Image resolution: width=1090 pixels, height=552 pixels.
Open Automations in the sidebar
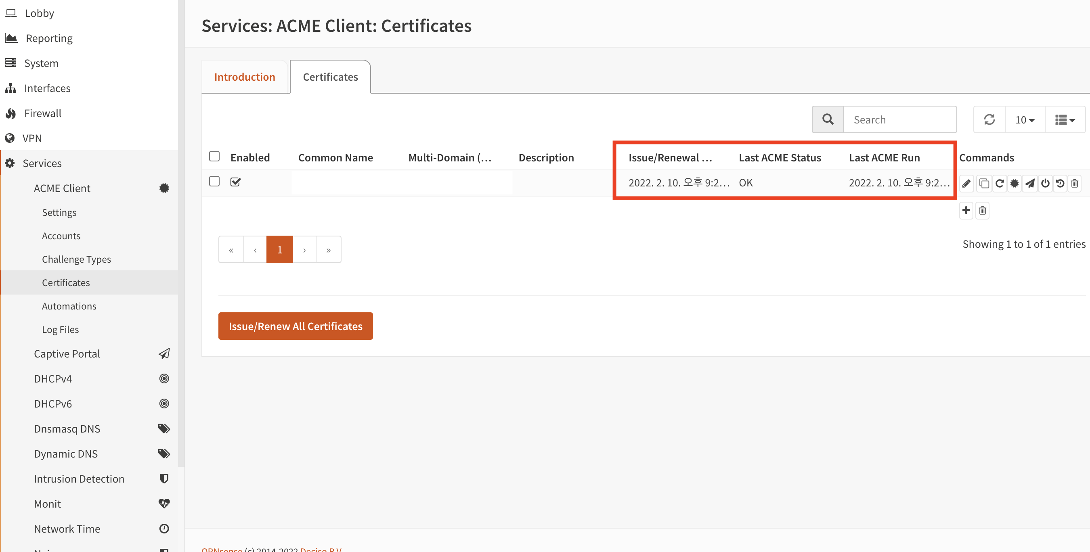pyautogui.click(x=69, y=306)
